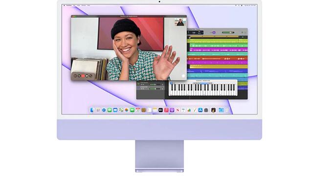The width and height of the screenshot is (313, 176).
Task: Launch Podcasts from the Dock
Action: click(x=172, y=110)
